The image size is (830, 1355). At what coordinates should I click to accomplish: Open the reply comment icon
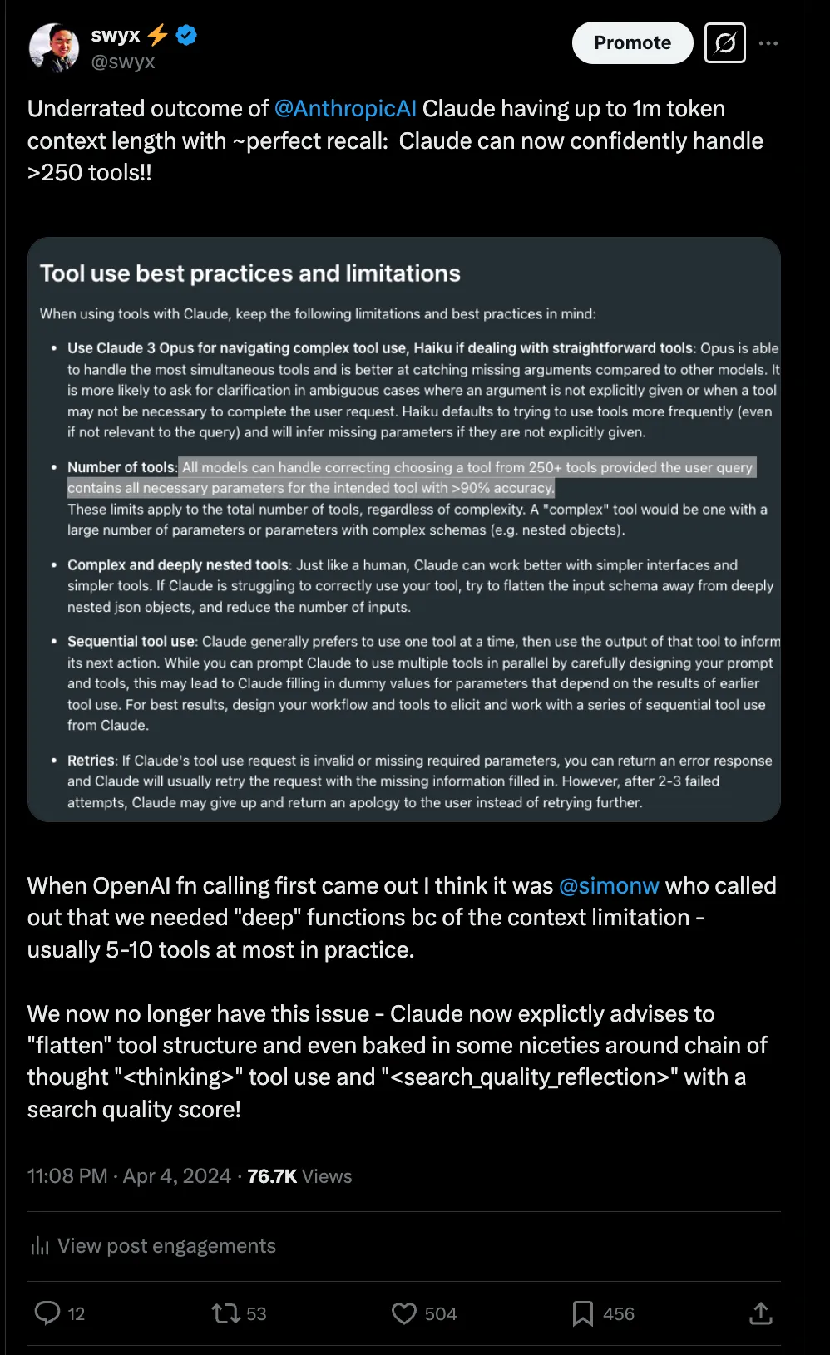(47, 1313)
